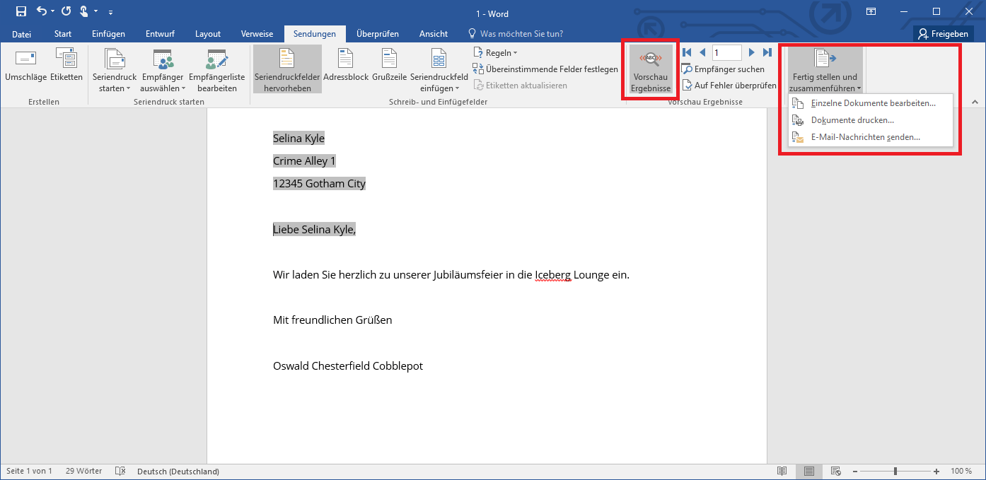Switch to the Verweise tab
The width and height of the screenshot is (986, 480).
pos(257,34)
